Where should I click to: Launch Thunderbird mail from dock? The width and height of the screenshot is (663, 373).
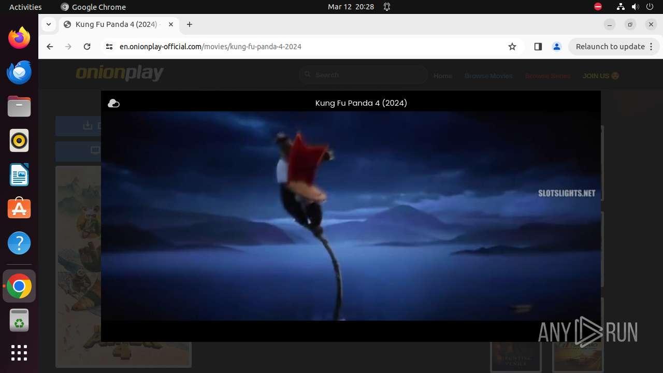click(19, 72)
